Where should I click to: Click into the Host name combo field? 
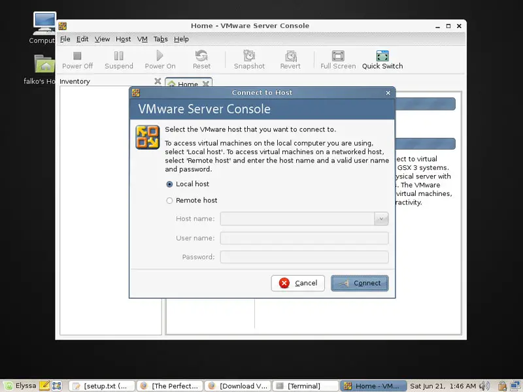(x=297, y=219)
